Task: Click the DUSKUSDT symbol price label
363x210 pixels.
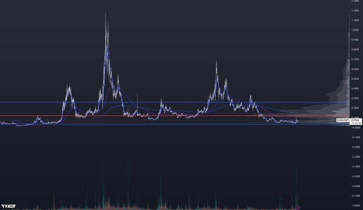Action: (x=343, y=120)
